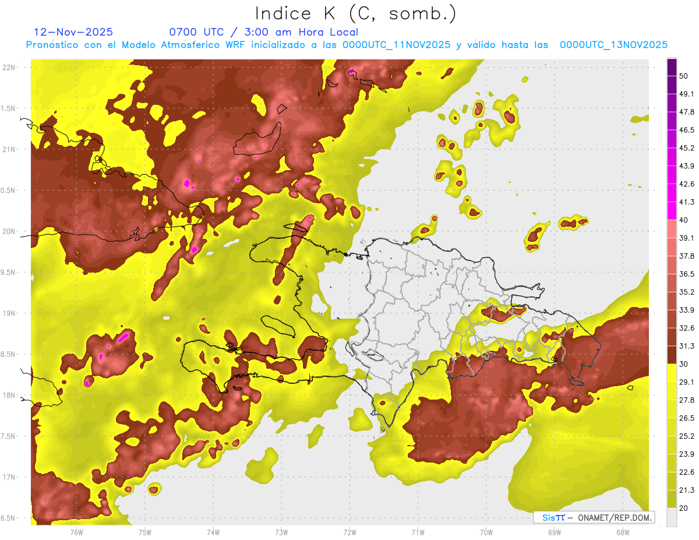
Task: Click the "SisTT - ONAMET/REP.DOM." credit box
Action: 594,517
